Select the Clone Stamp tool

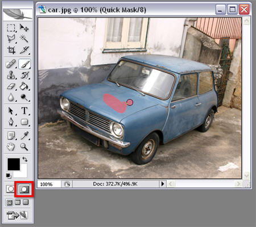coord(11,75)
